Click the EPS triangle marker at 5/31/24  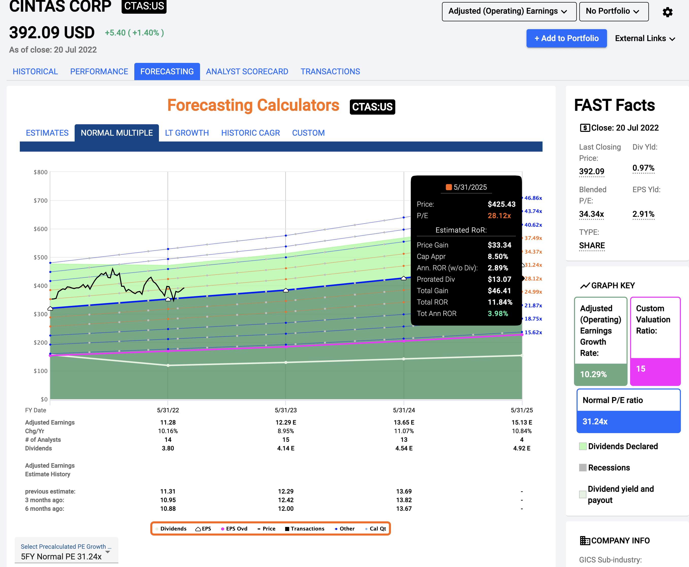(403, 278)
